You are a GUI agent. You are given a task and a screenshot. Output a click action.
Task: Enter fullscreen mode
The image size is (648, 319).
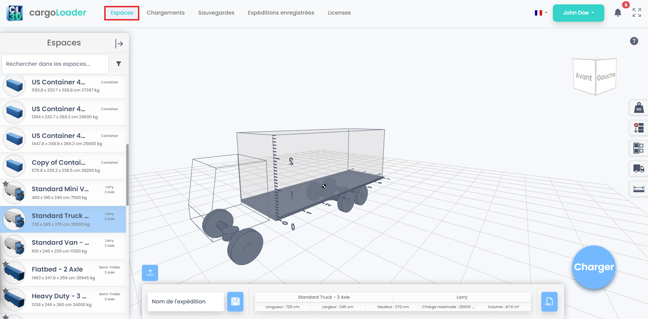point(636,13)
